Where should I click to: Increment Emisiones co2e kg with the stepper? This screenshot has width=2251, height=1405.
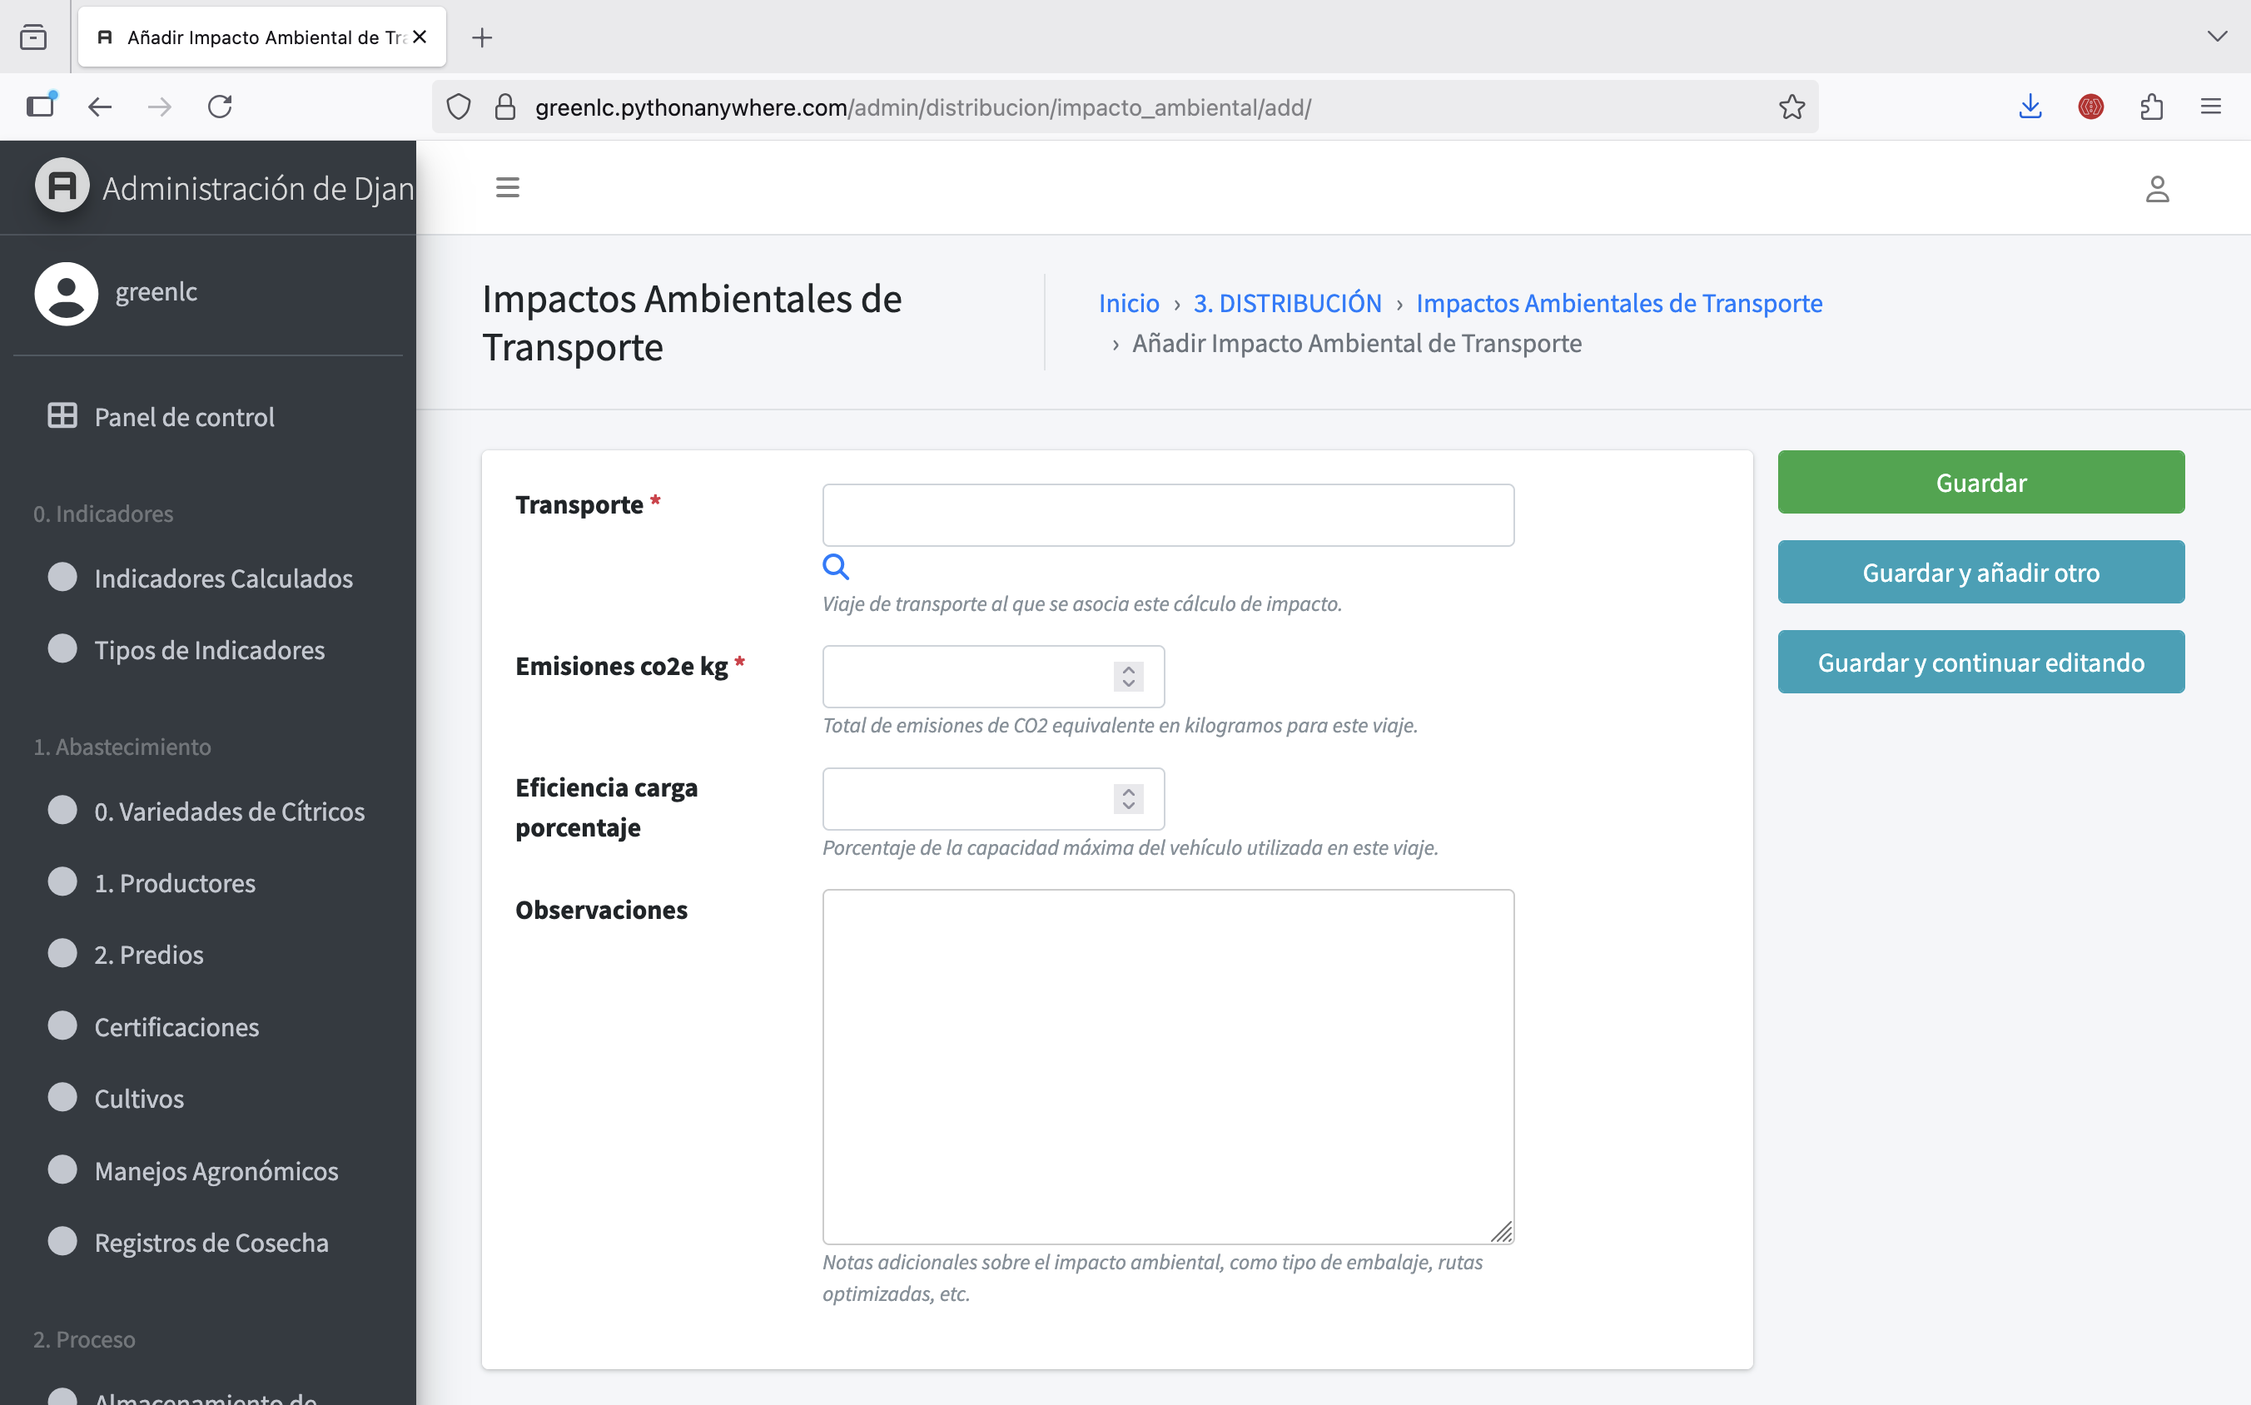[x=1126, y=670]
